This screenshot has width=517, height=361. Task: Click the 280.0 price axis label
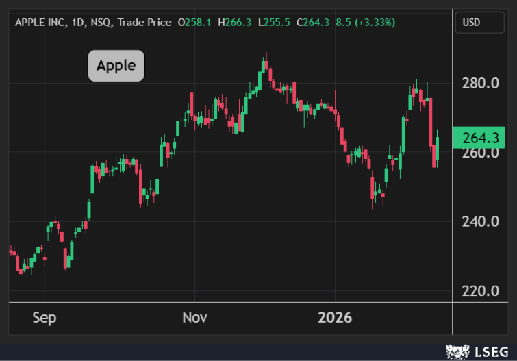pyautogui.click(x=480, y=83)
